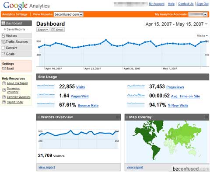This screenshot has width=210, height=172.
Task: Open the Report Finder link
Action: 15,102
